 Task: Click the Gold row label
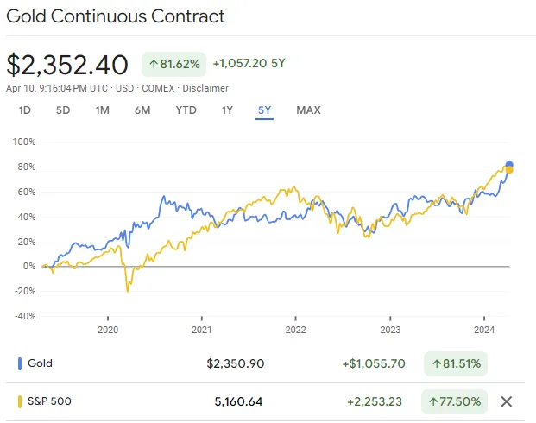pos(40,363)
